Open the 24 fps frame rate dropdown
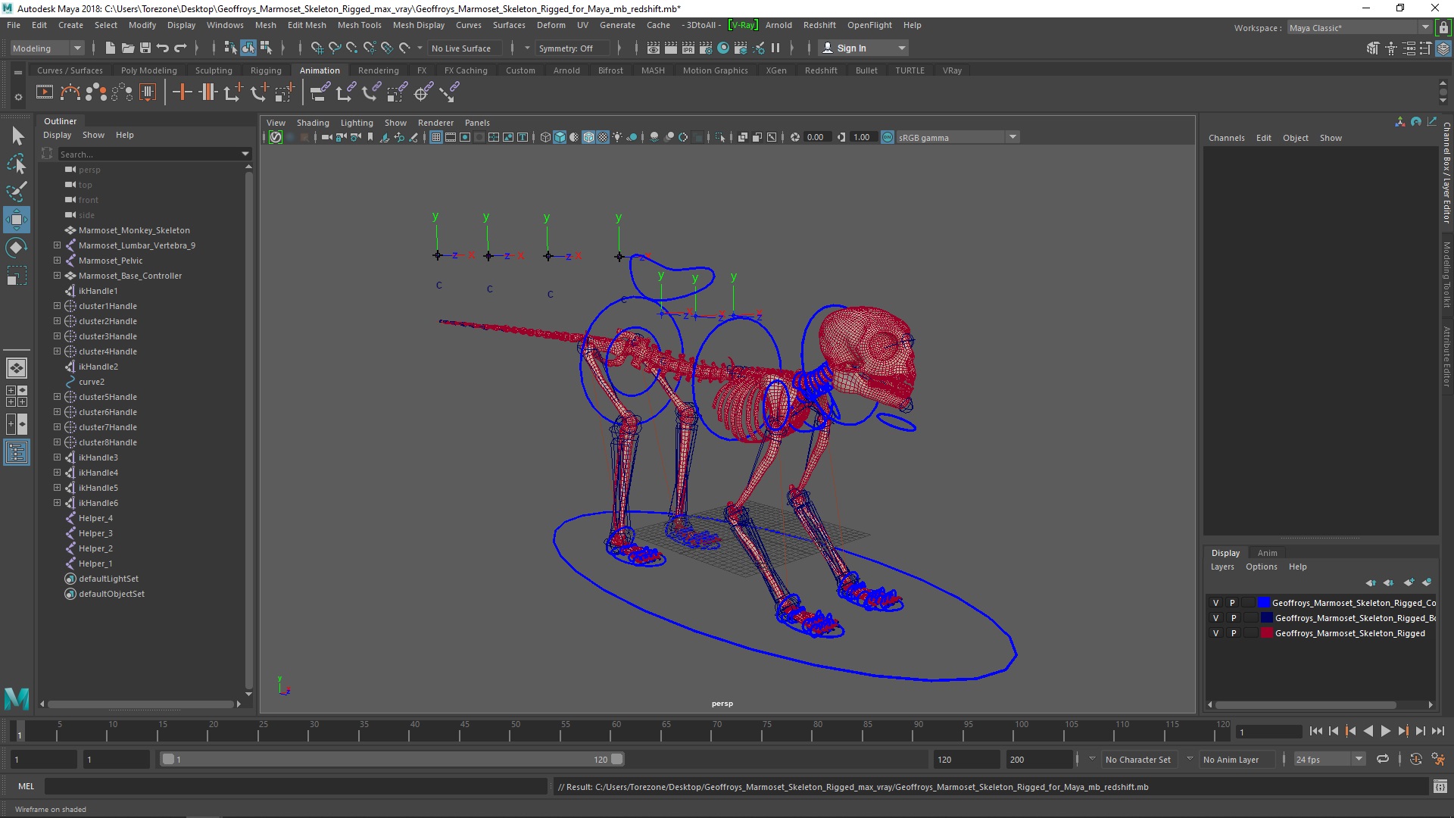 [x=1328, y=759]
